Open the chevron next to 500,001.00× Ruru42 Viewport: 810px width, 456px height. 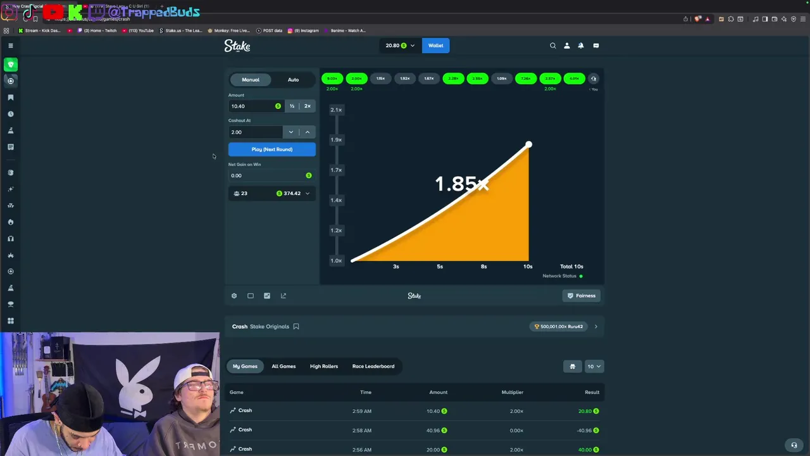(x=595, y=327)
